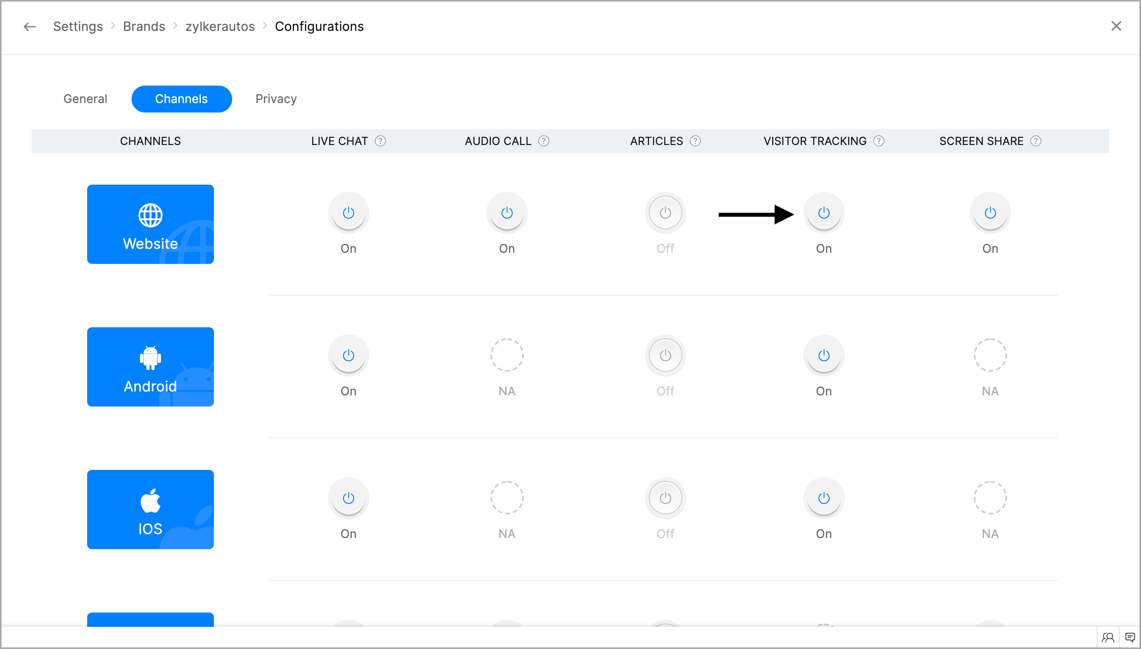This screenshot has height=649, width=1141.
Task: Open Articles help question icon
Action: pos(695,141)
